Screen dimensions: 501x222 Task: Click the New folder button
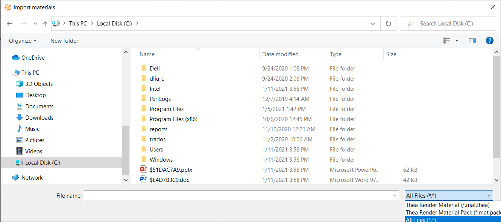point(64,40)
